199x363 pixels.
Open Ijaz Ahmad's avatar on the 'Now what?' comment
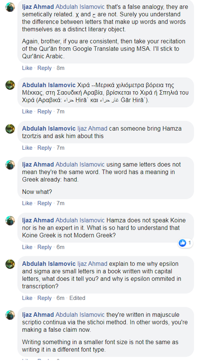coord(10,165)
